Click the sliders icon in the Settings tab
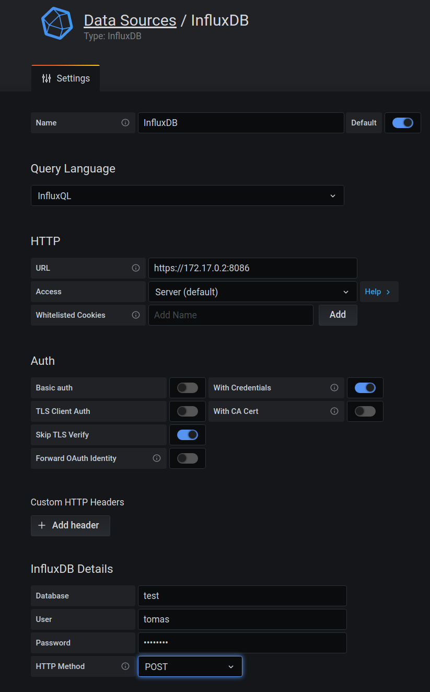Screen dimensions: 430x692 [x=46, y=78]
